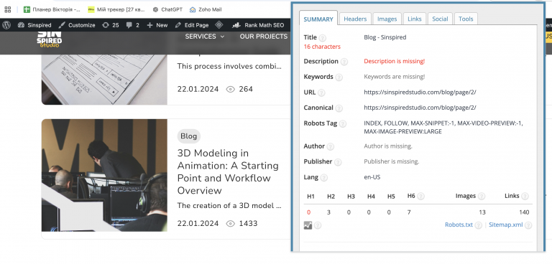552x264 pixels.
Task: Click 'This process involves combi...' excerpt
Action: 229,67
